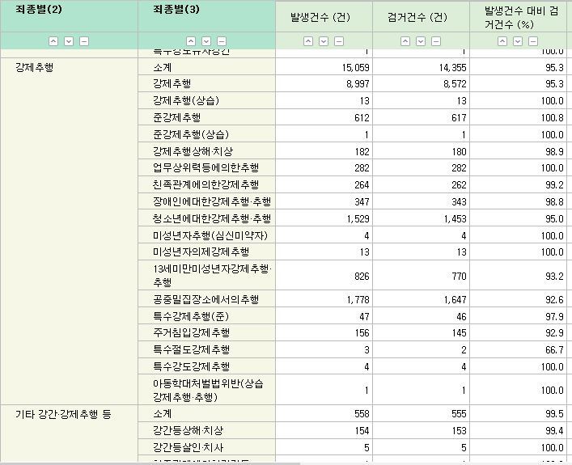Sort 검거건수 column descending with down arrow
Image resolution: width=572 pixels, height=465 pixels.
[421, 41]
